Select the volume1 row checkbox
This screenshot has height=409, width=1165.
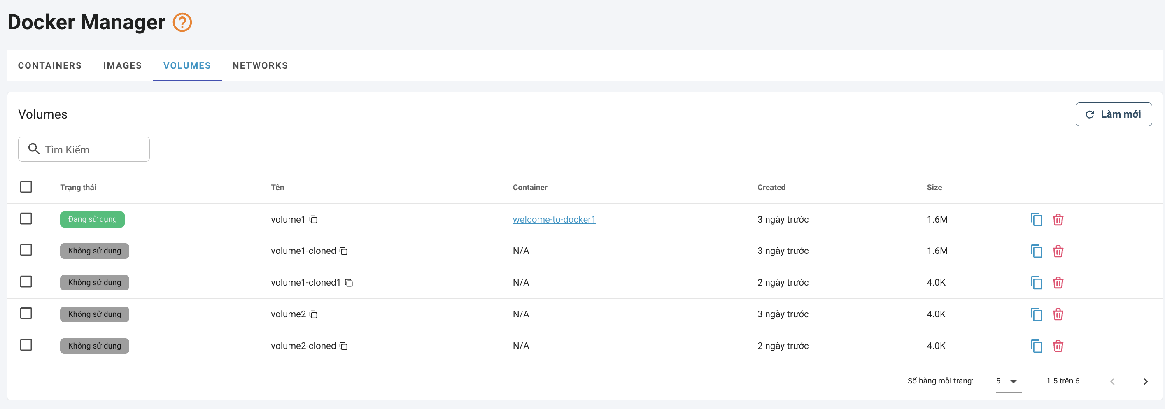(26, 219)
